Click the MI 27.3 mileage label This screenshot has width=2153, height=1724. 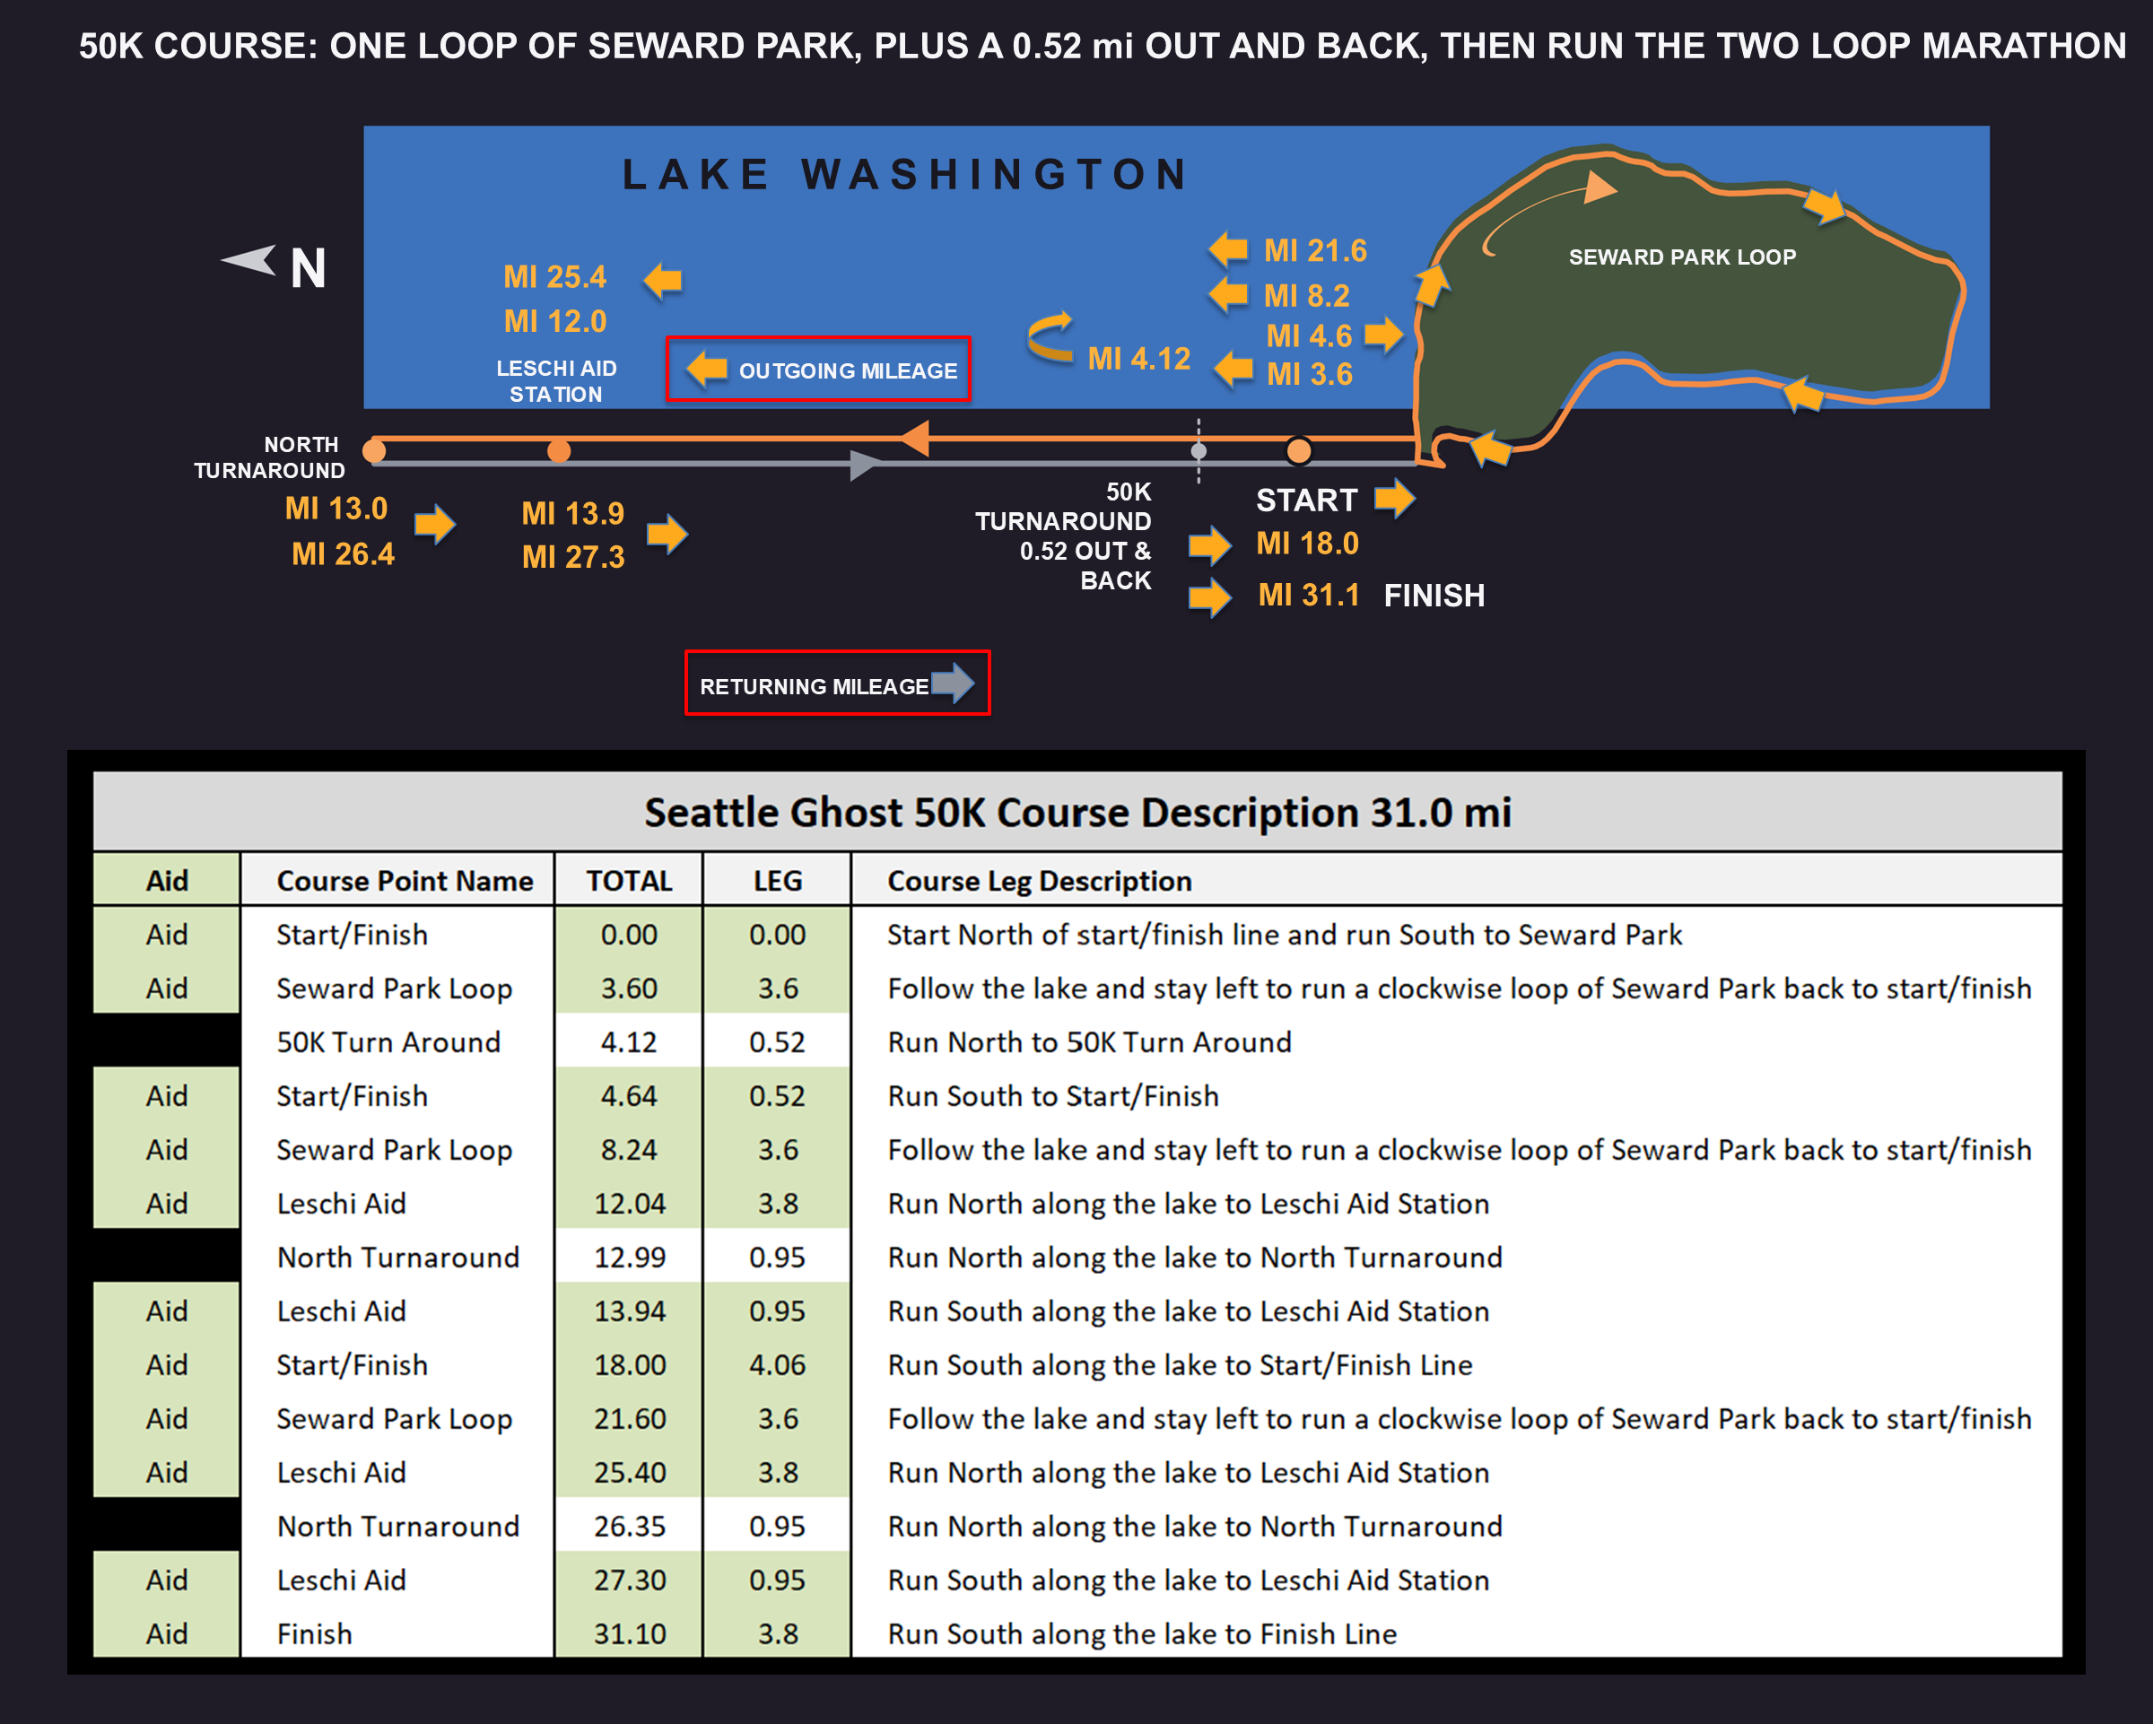click(573, 557)
